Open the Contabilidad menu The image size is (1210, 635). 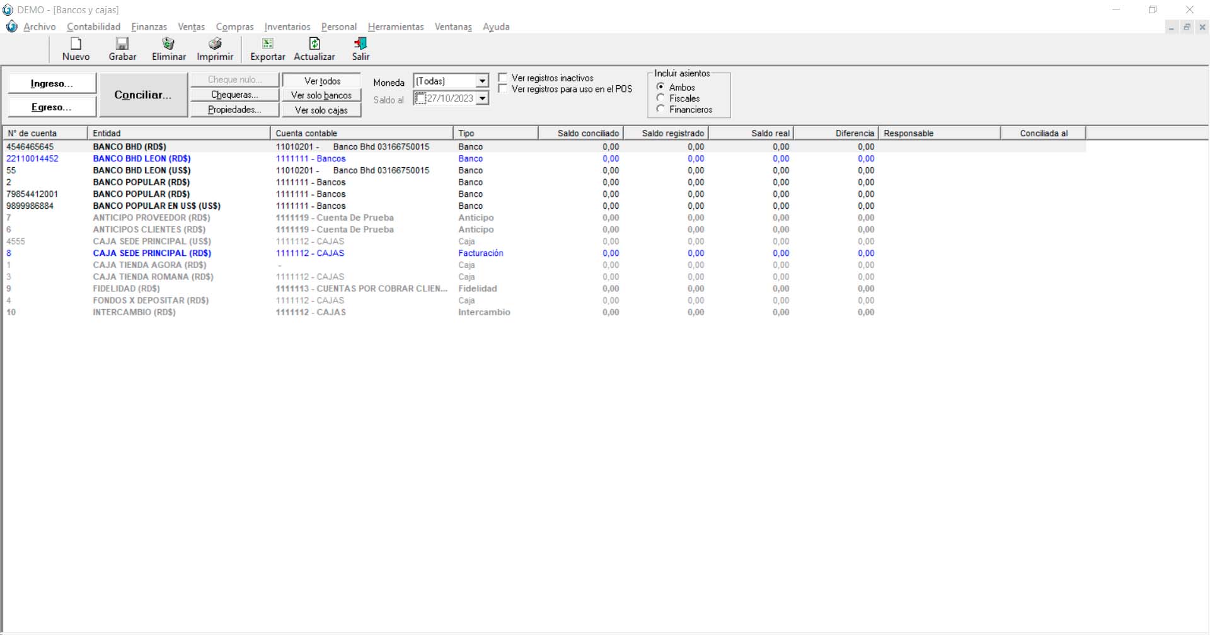pos(93,26)
